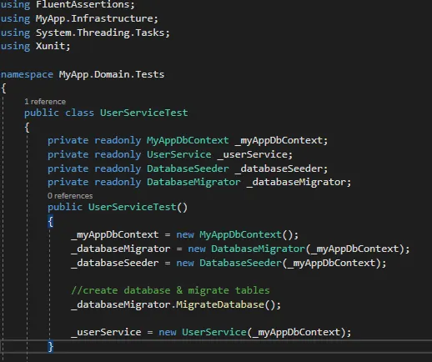Click 'new DatabaseMigrator' constructor call
Image resolution: width=432 pixels, height=362 pixels.
pyautogui.click(x=246, y=249)
